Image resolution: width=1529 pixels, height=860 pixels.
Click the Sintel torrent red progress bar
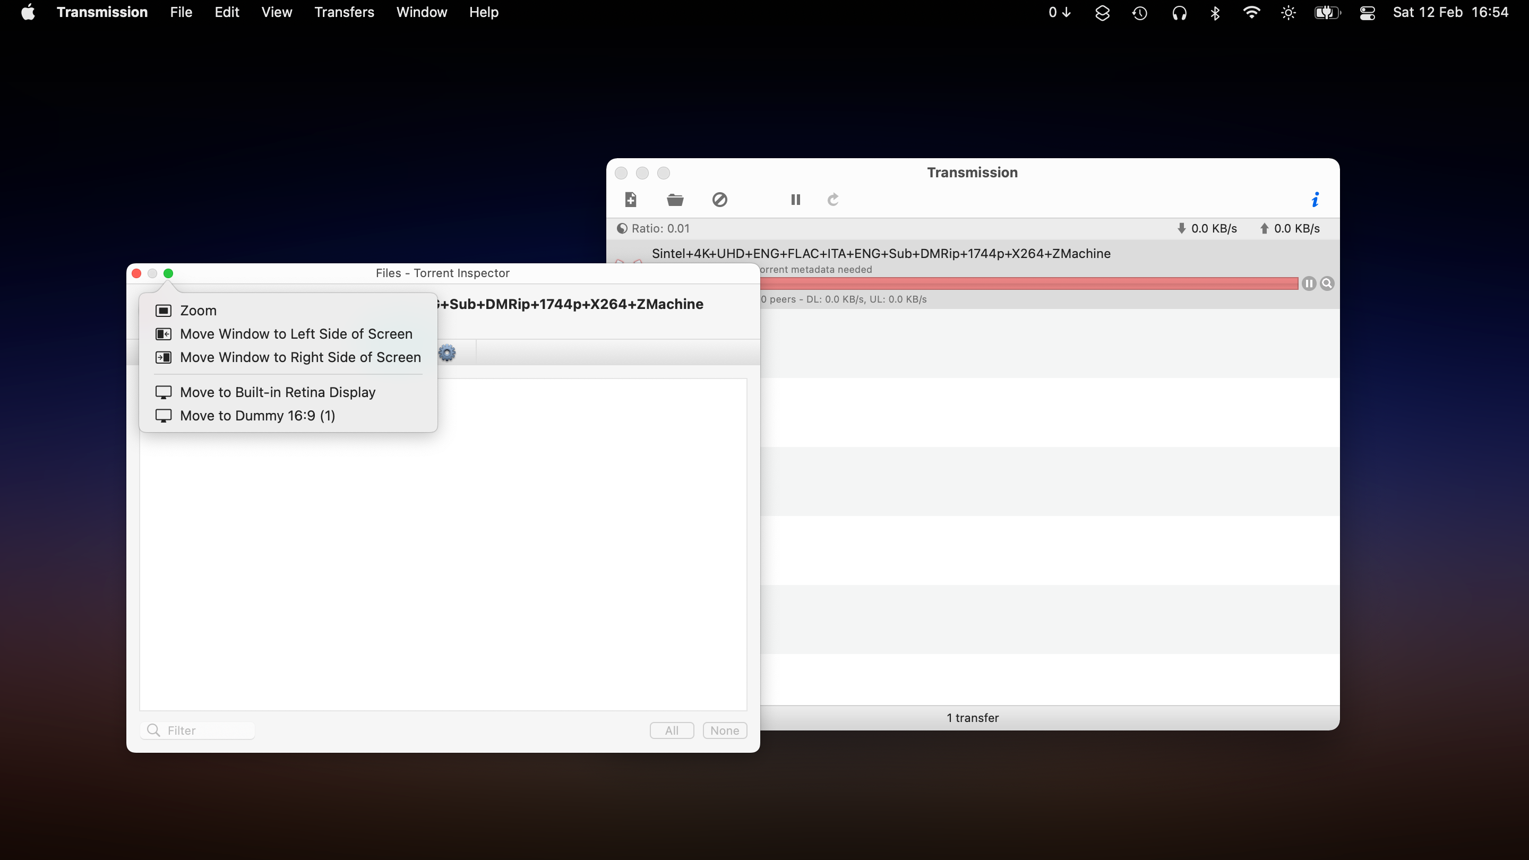click(1029, 283)
